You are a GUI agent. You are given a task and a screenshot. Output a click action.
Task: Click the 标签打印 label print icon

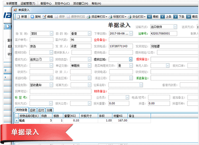point(110,17)
